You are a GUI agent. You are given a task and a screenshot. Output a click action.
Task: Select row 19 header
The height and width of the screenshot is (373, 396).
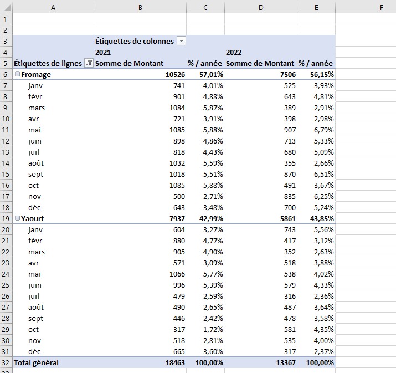[x=6, y=218]
